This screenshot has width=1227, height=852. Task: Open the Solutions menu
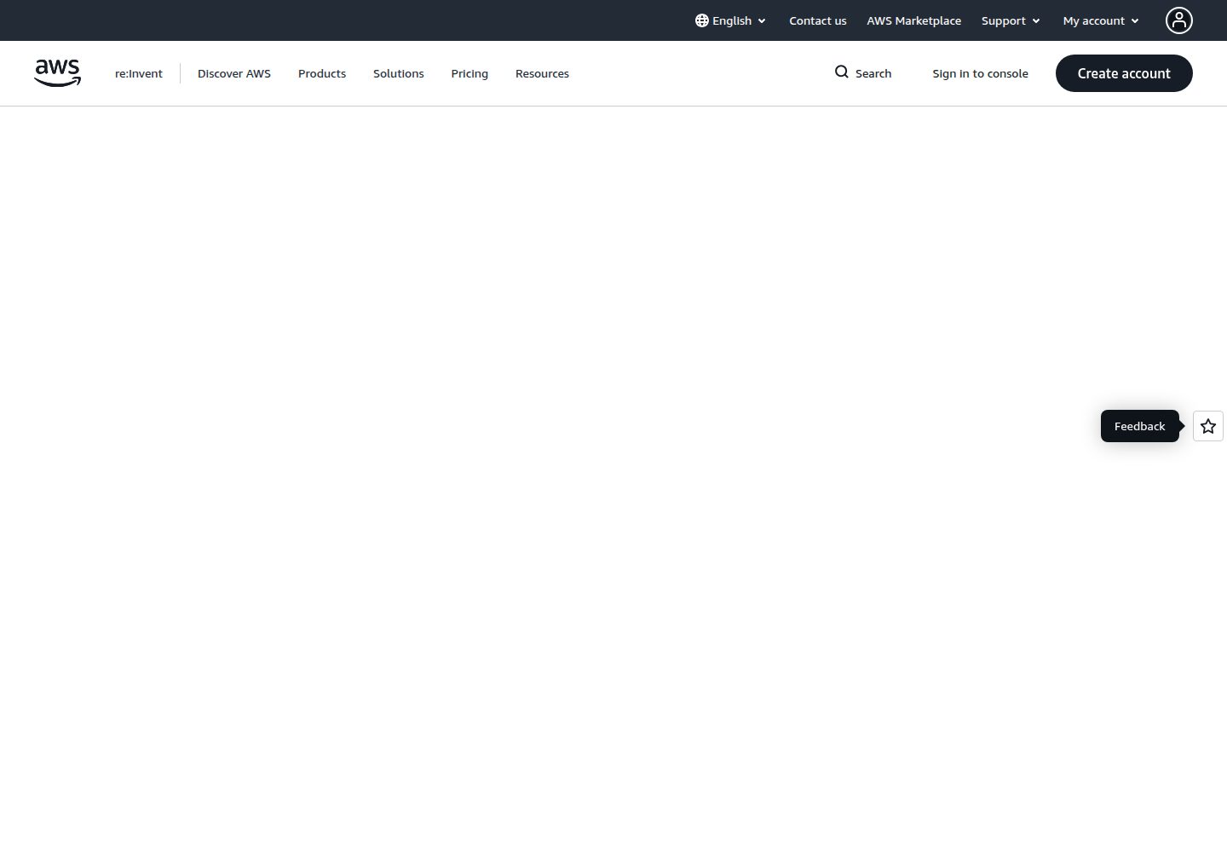tap(399, 73)
